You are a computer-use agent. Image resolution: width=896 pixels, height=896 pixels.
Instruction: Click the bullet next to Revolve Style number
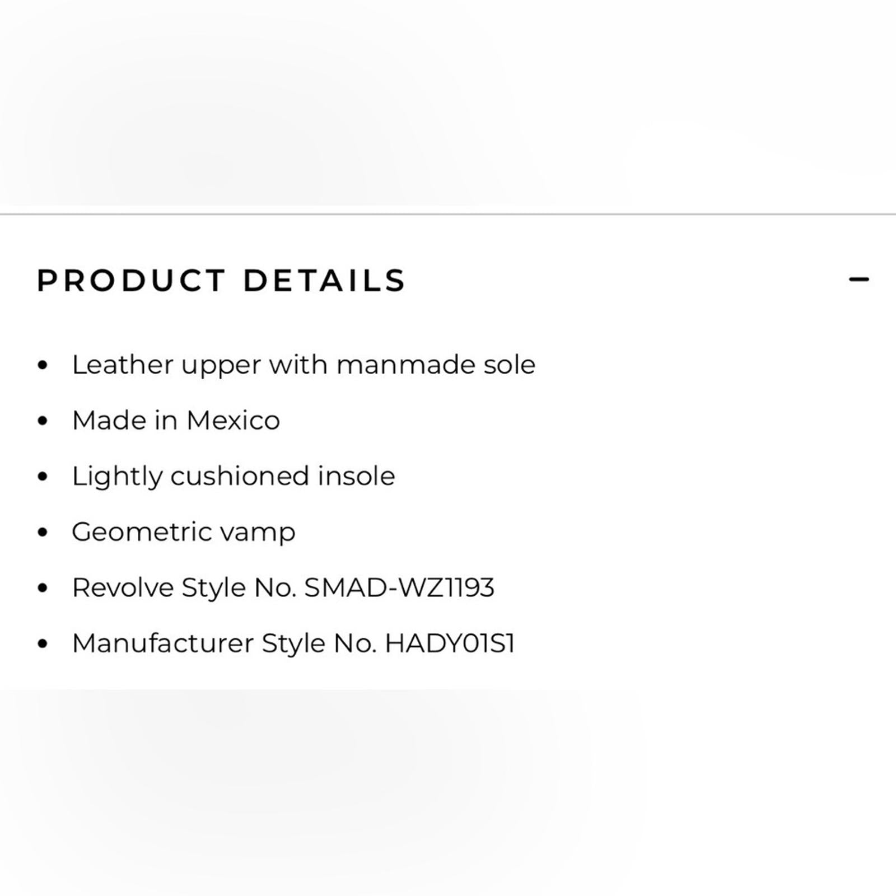43,586
